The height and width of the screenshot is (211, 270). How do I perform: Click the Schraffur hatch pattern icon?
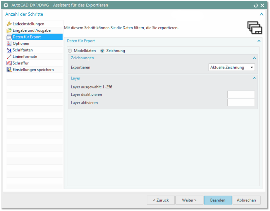pyautogui.click(x=9, y=63)
